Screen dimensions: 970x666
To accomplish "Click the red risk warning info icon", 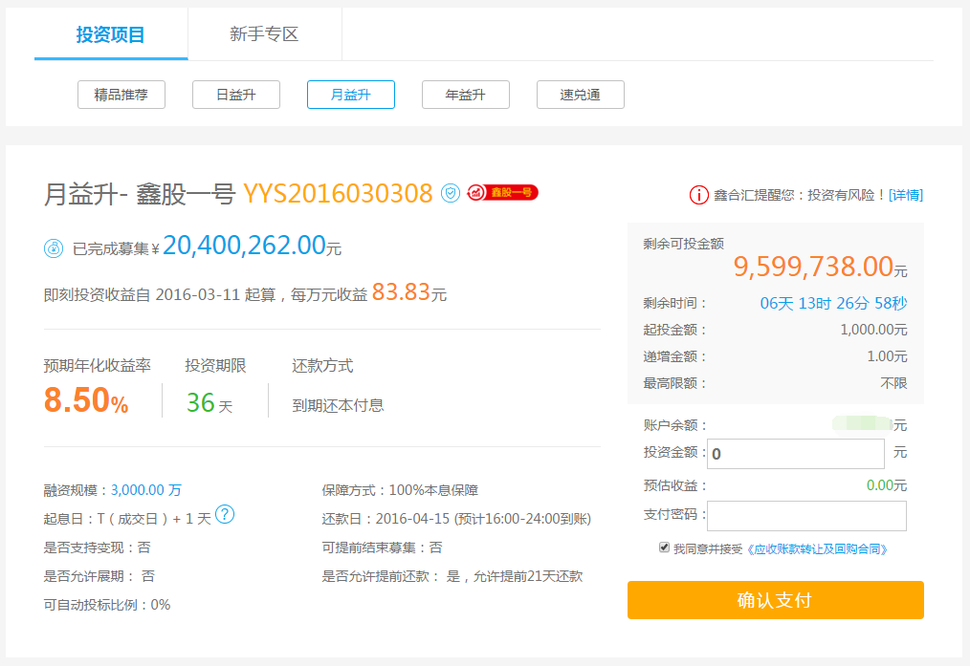I will point(699,195).
